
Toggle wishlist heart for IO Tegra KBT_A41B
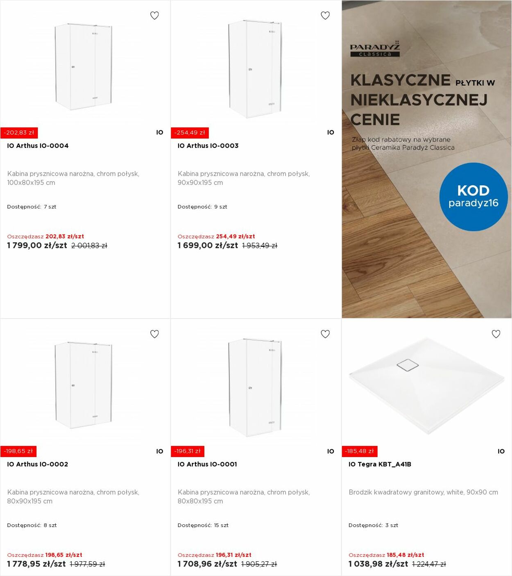(x=496, y=334)
